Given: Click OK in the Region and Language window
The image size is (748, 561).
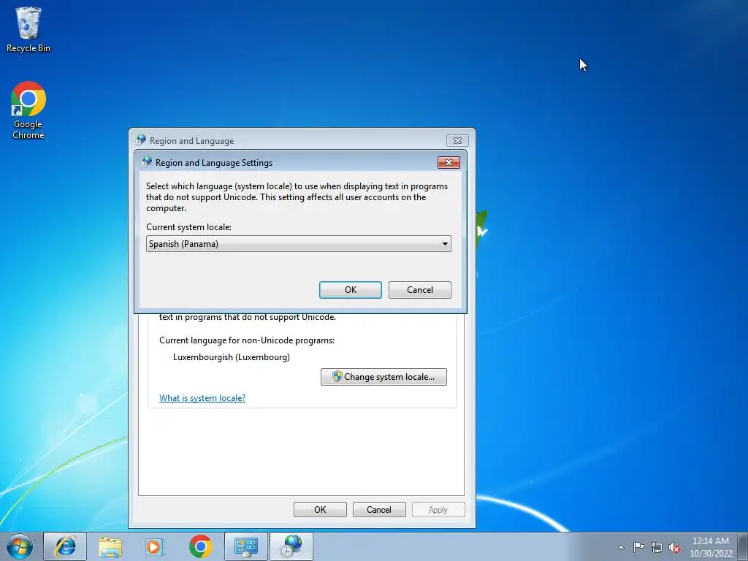Looking at the screenshot, I should coord(320,509).
